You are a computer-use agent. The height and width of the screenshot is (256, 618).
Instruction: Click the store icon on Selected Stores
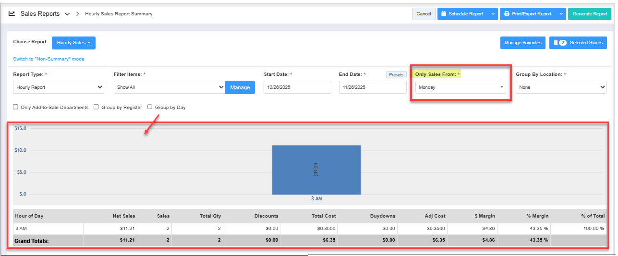555,43
